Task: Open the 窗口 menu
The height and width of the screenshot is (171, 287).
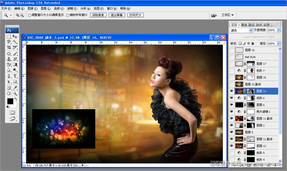Action: point(112,8)
